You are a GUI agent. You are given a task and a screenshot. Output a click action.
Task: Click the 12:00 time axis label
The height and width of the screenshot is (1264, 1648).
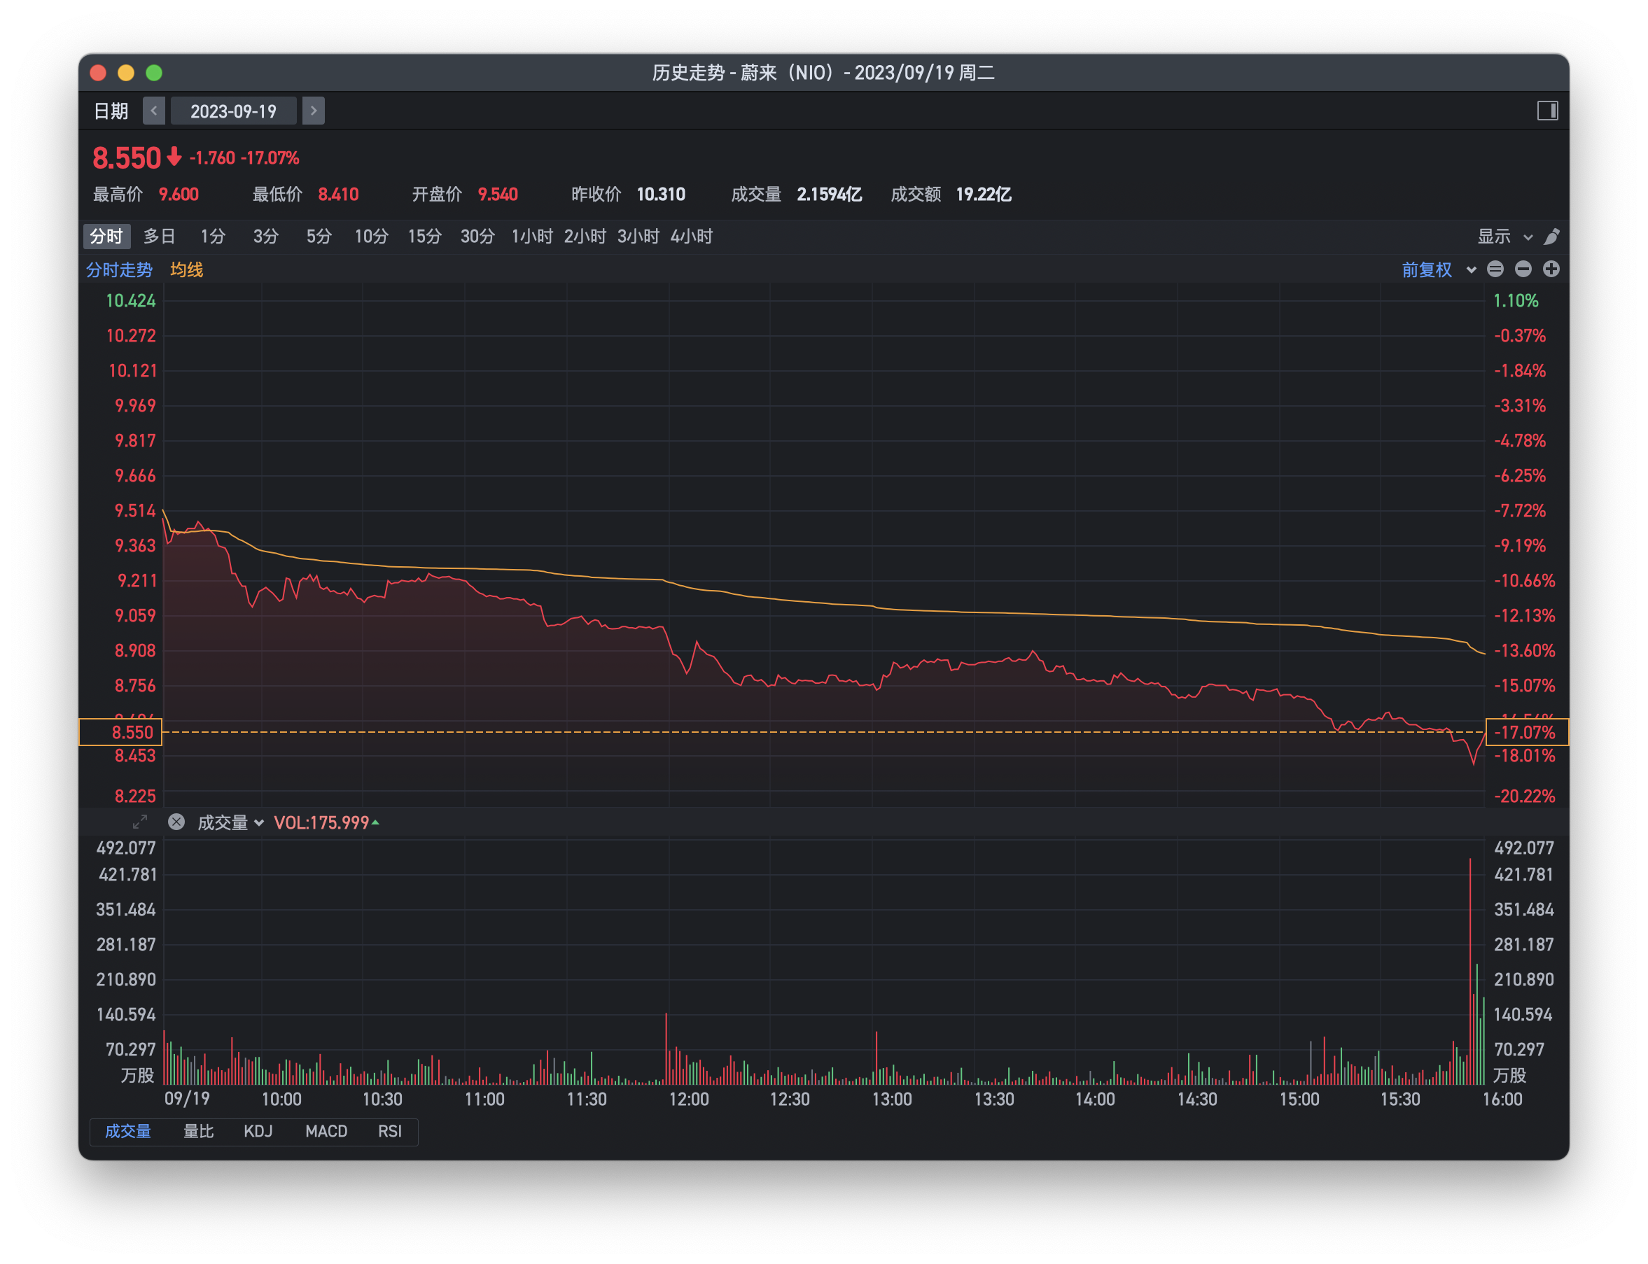click(689, 1099)
